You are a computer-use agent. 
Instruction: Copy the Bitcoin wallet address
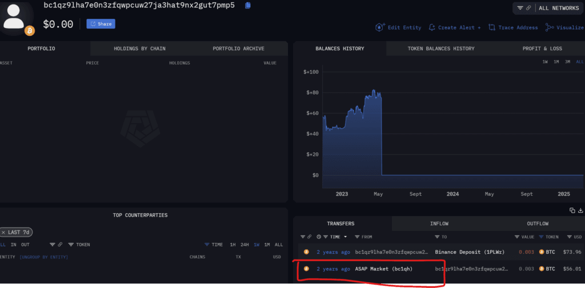(x=247, y=6)
